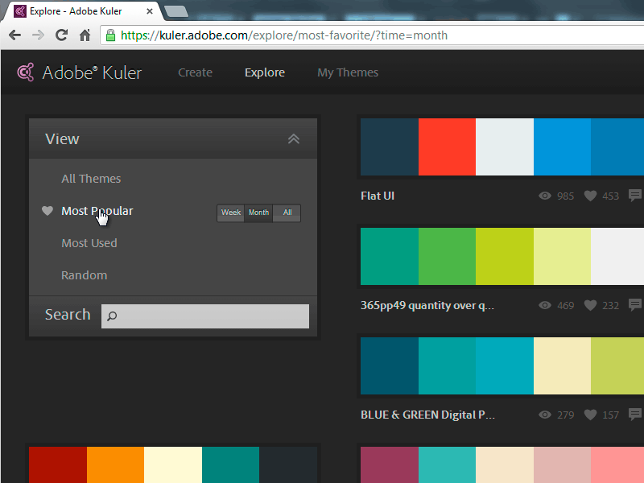This screenshot has width=644, height=483.
Task: Show popular themes for All time
Action: (x=287, y=213)
